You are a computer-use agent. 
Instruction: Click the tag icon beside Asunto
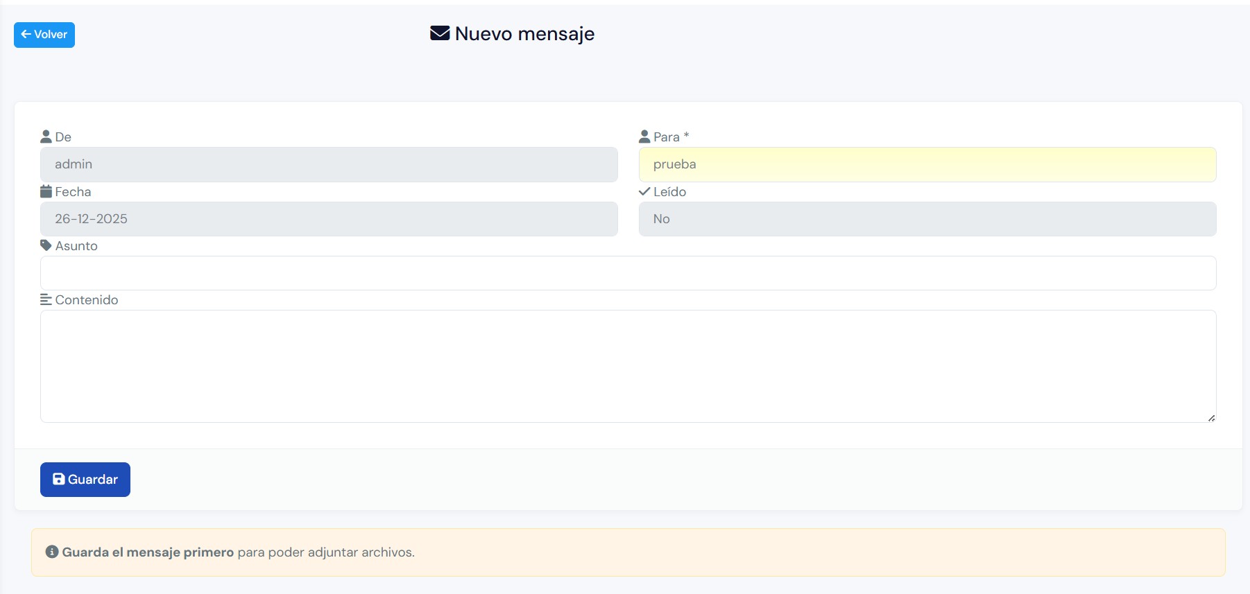click(46, 245)
